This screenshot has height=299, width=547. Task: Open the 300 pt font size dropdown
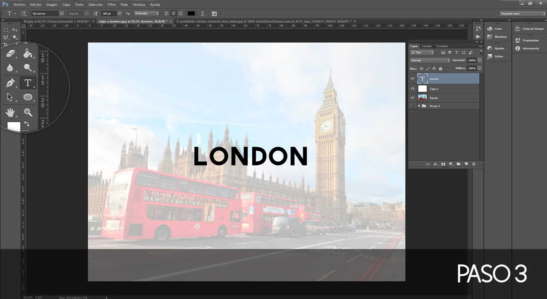[119, 13]
